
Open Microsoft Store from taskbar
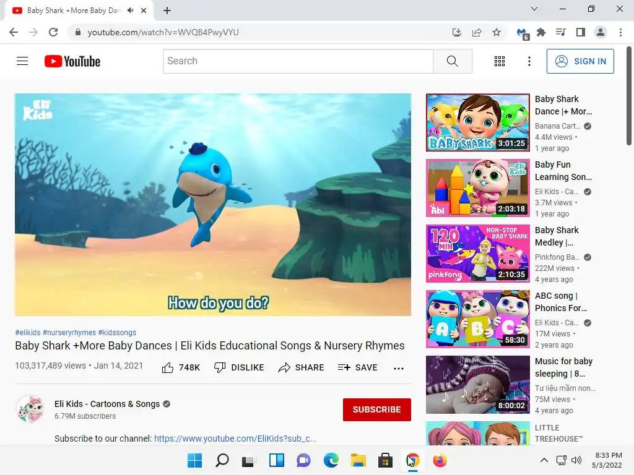[385, 460]
